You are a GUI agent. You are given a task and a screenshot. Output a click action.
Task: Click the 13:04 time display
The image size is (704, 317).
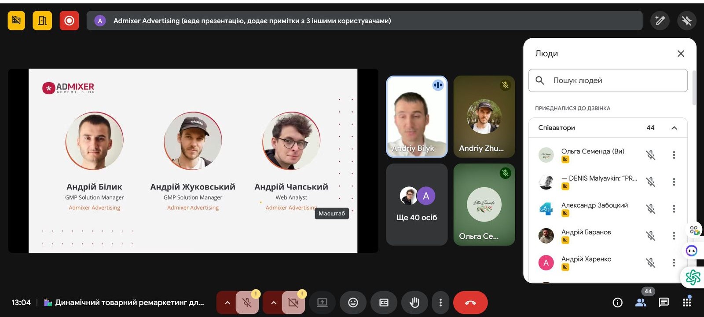(x=21, y=302)
